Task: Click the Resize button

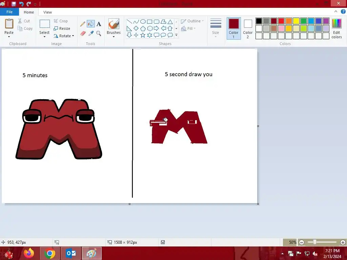Action: tap(62, 28)
